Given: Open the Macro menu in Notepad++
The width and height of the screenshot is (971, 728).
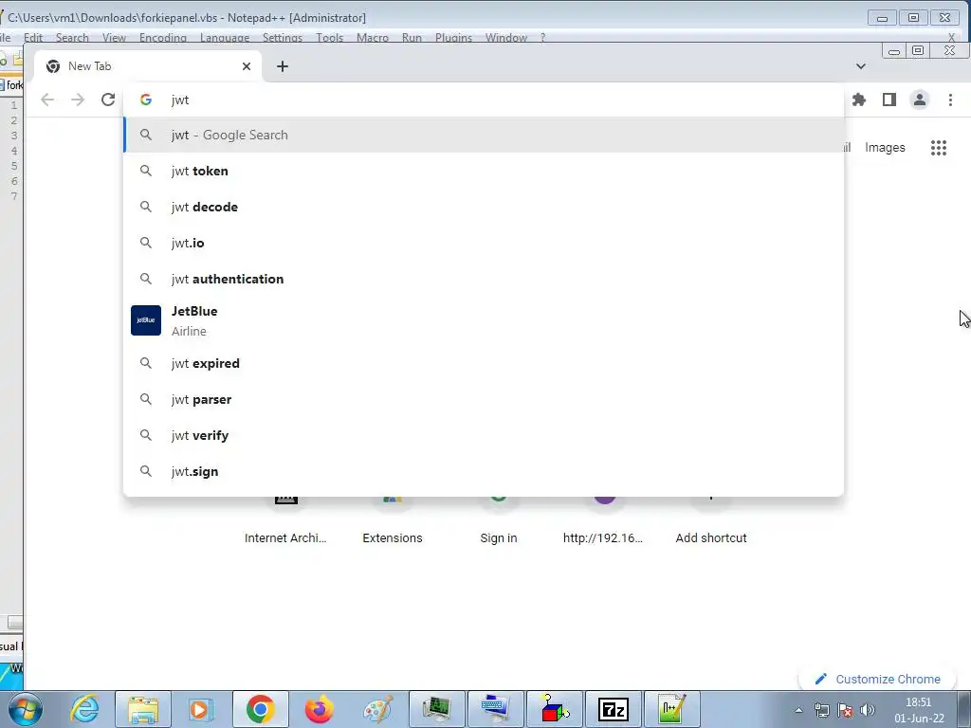Looking at the screenshot, I should tap(373, 38).
